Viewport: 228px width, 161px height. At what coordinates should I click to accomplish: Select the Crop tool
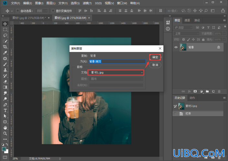coord(5,47)
